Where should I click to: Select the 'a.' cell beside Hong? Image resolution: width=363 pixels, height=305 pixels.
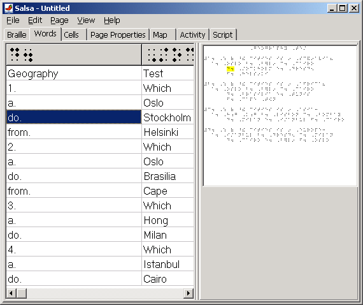pyautogui.click(x=74, y=220)
